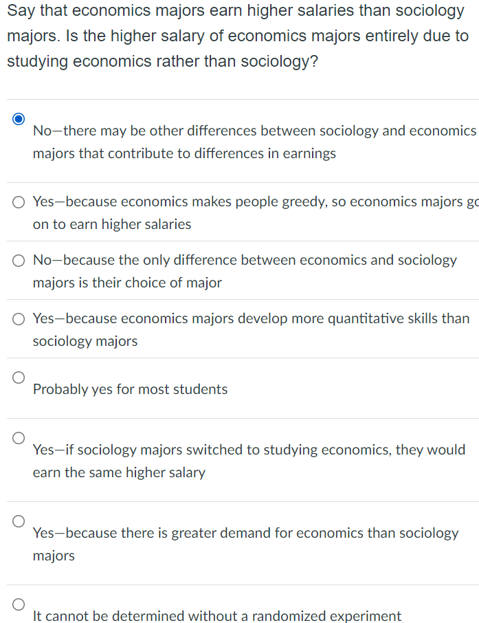479x623 pixels.
Task: Select 'No—because the only difference' option
Action: click(245, 271)
